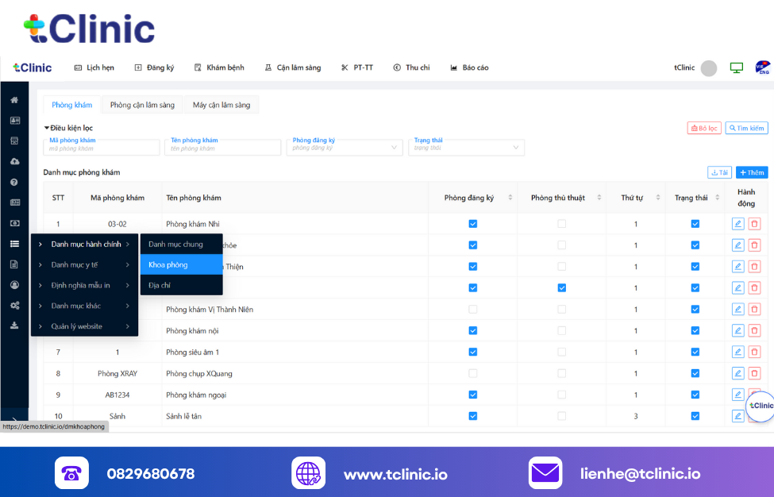
Task: Click the Thêm add button
Action: 752,173
